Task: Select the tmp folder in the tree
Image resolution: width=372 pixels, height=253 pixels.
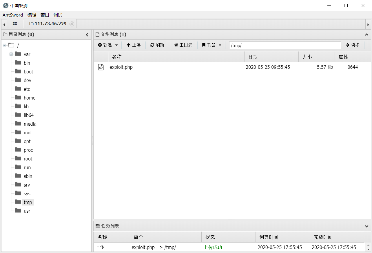Action: tap(28, 202)
